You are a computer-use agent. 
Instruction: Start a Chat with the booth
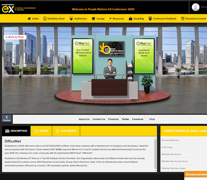152,119
